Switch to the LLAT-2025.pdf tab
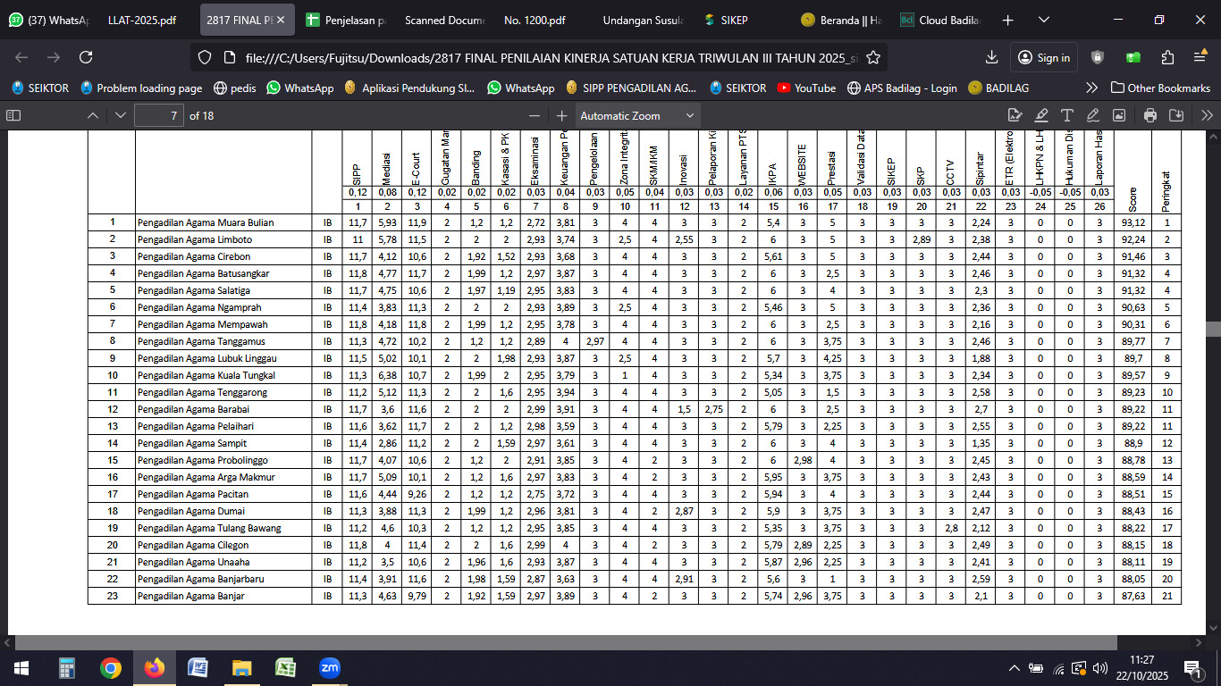Image resolution: width=1221 pixels, height=686 pixels. (x=142, y=20)
